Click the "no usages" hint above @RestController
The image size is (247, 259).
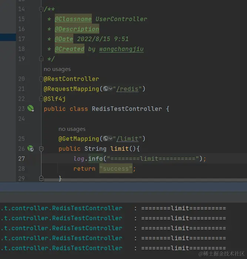57,69
